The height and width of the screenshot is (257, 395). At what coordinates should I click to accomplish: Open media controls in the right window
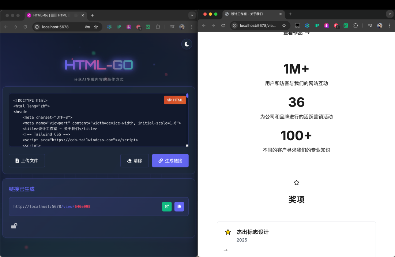pyautogui.click(x=370, y=26)
